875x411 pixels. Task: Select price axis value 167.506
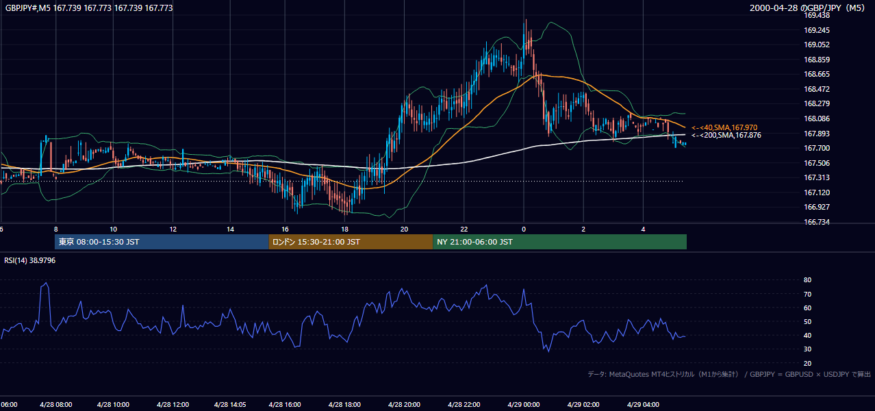817,163
